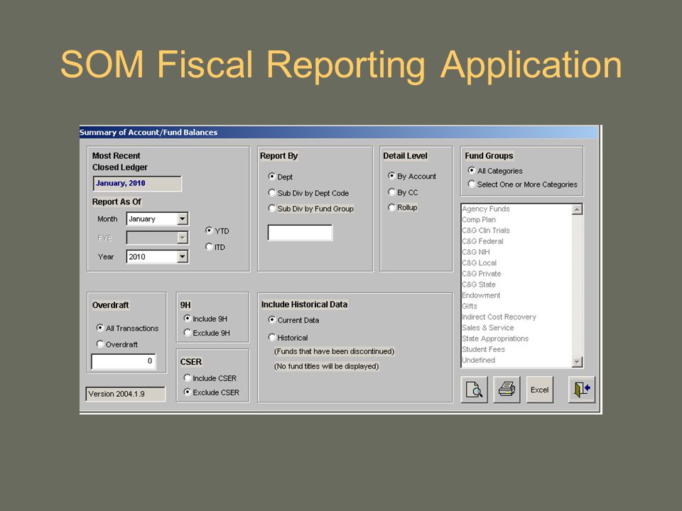Select the ITD radio button

click(209, 246)
